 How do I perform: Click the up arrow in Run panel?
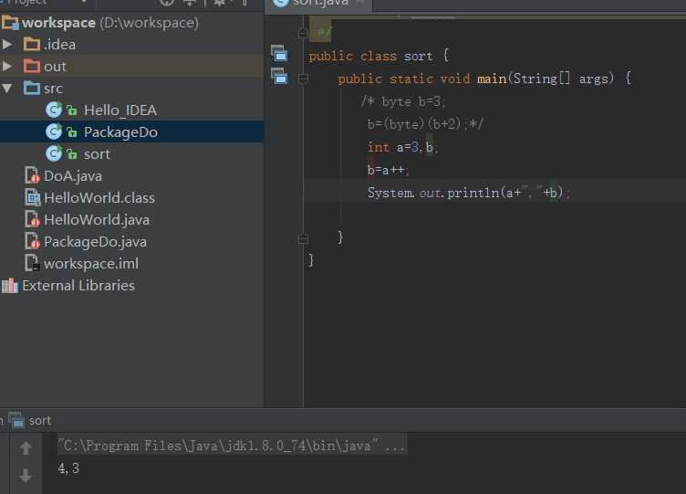26,448
